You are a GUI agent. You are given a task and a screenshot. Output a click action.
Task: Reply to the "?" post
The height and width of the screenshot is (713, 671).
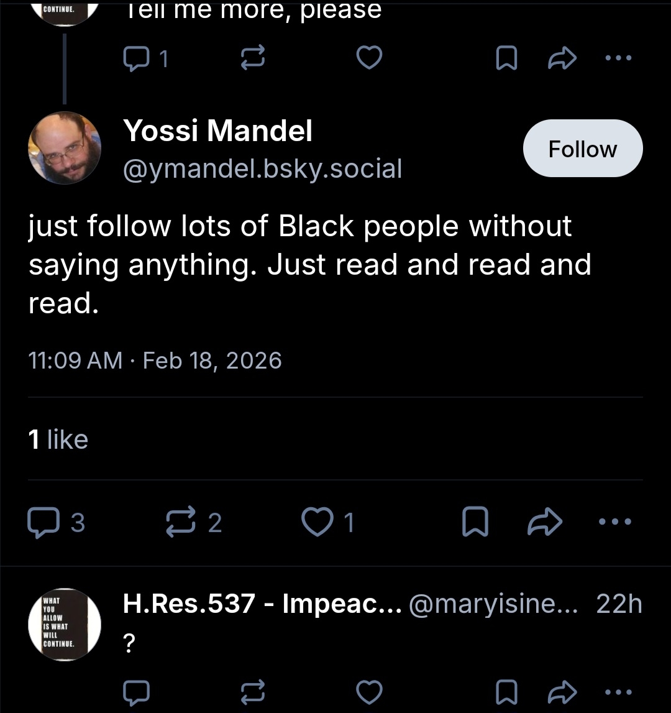pos(137,691)
